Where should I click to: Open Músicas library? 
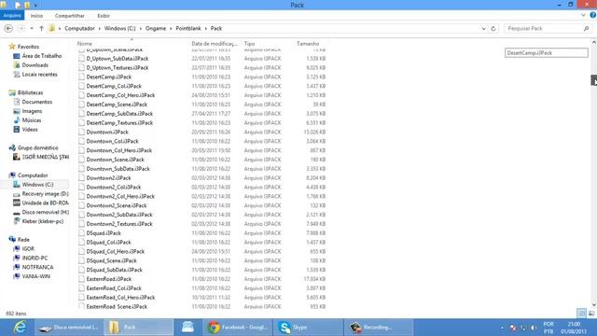32,120
